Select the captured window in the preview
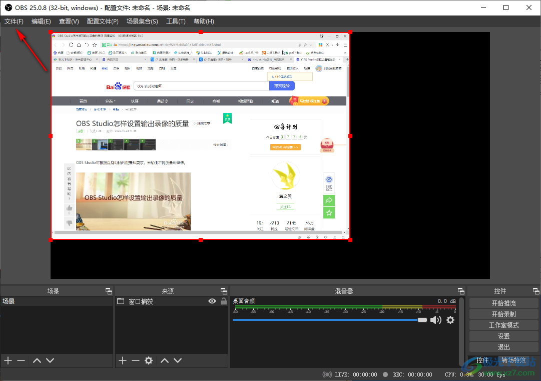 pyautogui.click(x=201, y=136)
